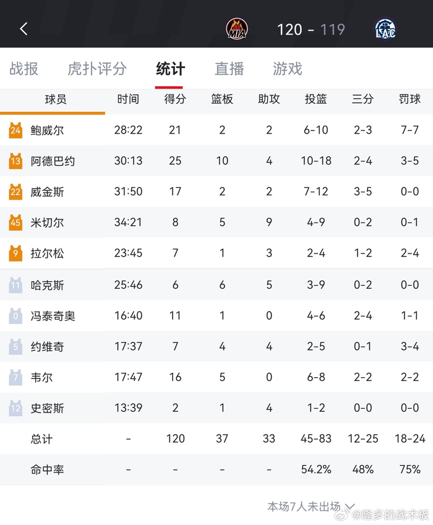433x525 pixels.
Task: Expand the 本场7人未出场 list
Action: pos(311,506)
